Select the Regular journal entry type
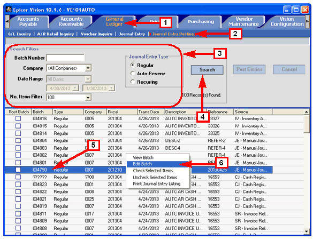Screen dimensions: 313x240 pyautogui.click(x=133, y=65)
